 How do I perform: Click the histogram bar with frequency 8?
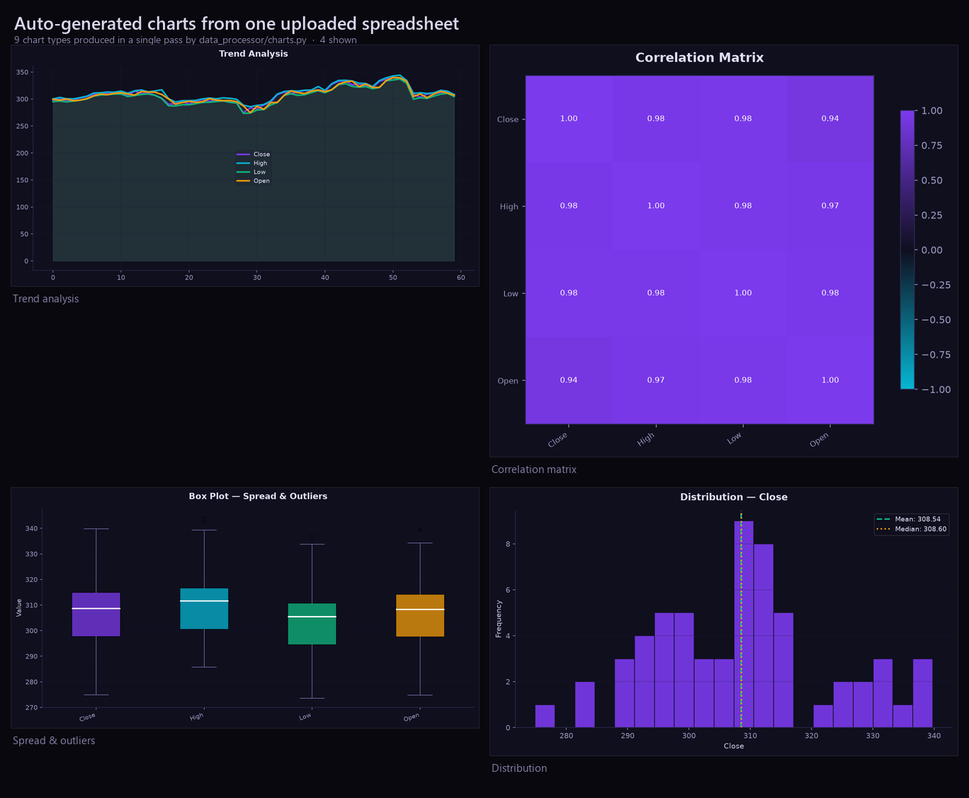click(764, 636)
